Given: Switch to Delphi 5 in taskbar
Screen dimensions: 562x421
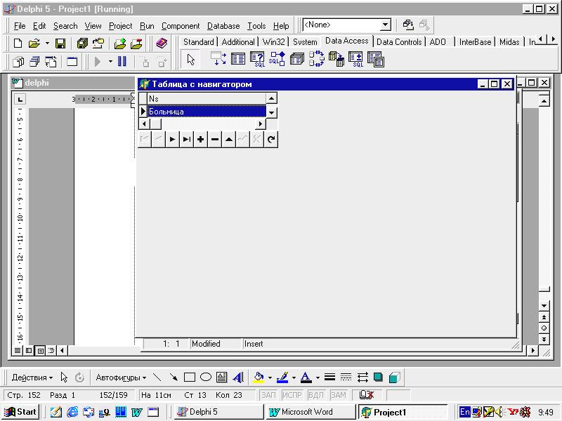Looking at the screenshot, I should tap(218, 412).
